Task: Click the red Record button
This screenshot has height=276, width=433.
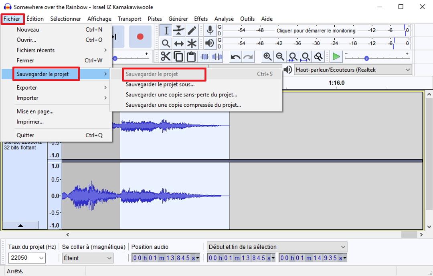Action: (140, 37)
